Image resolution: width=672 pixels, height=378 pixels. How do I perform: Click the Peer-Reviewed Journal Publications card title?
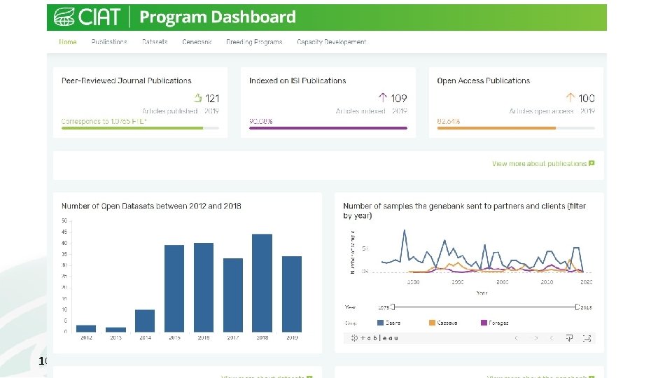click(x=127, y=80)
